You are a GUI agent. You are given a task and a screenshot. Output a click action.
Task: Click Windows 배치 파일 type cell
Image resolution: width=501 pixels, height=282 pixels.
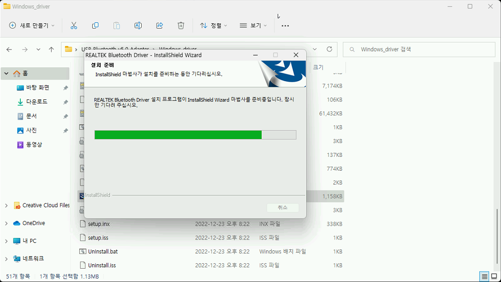(282, 251)
